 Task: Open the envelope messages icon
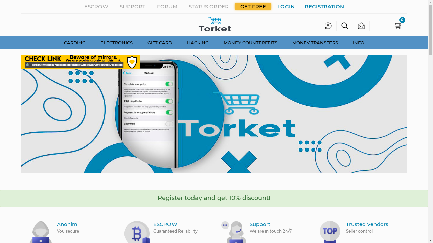(361, 26)
